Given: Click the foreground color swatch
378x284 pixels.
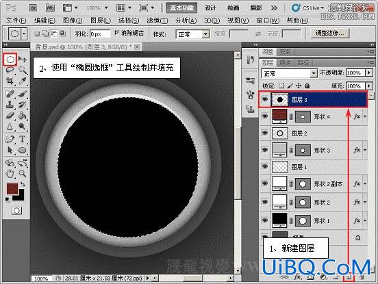Looking at the screenshot, I should (x=12, y=188).
